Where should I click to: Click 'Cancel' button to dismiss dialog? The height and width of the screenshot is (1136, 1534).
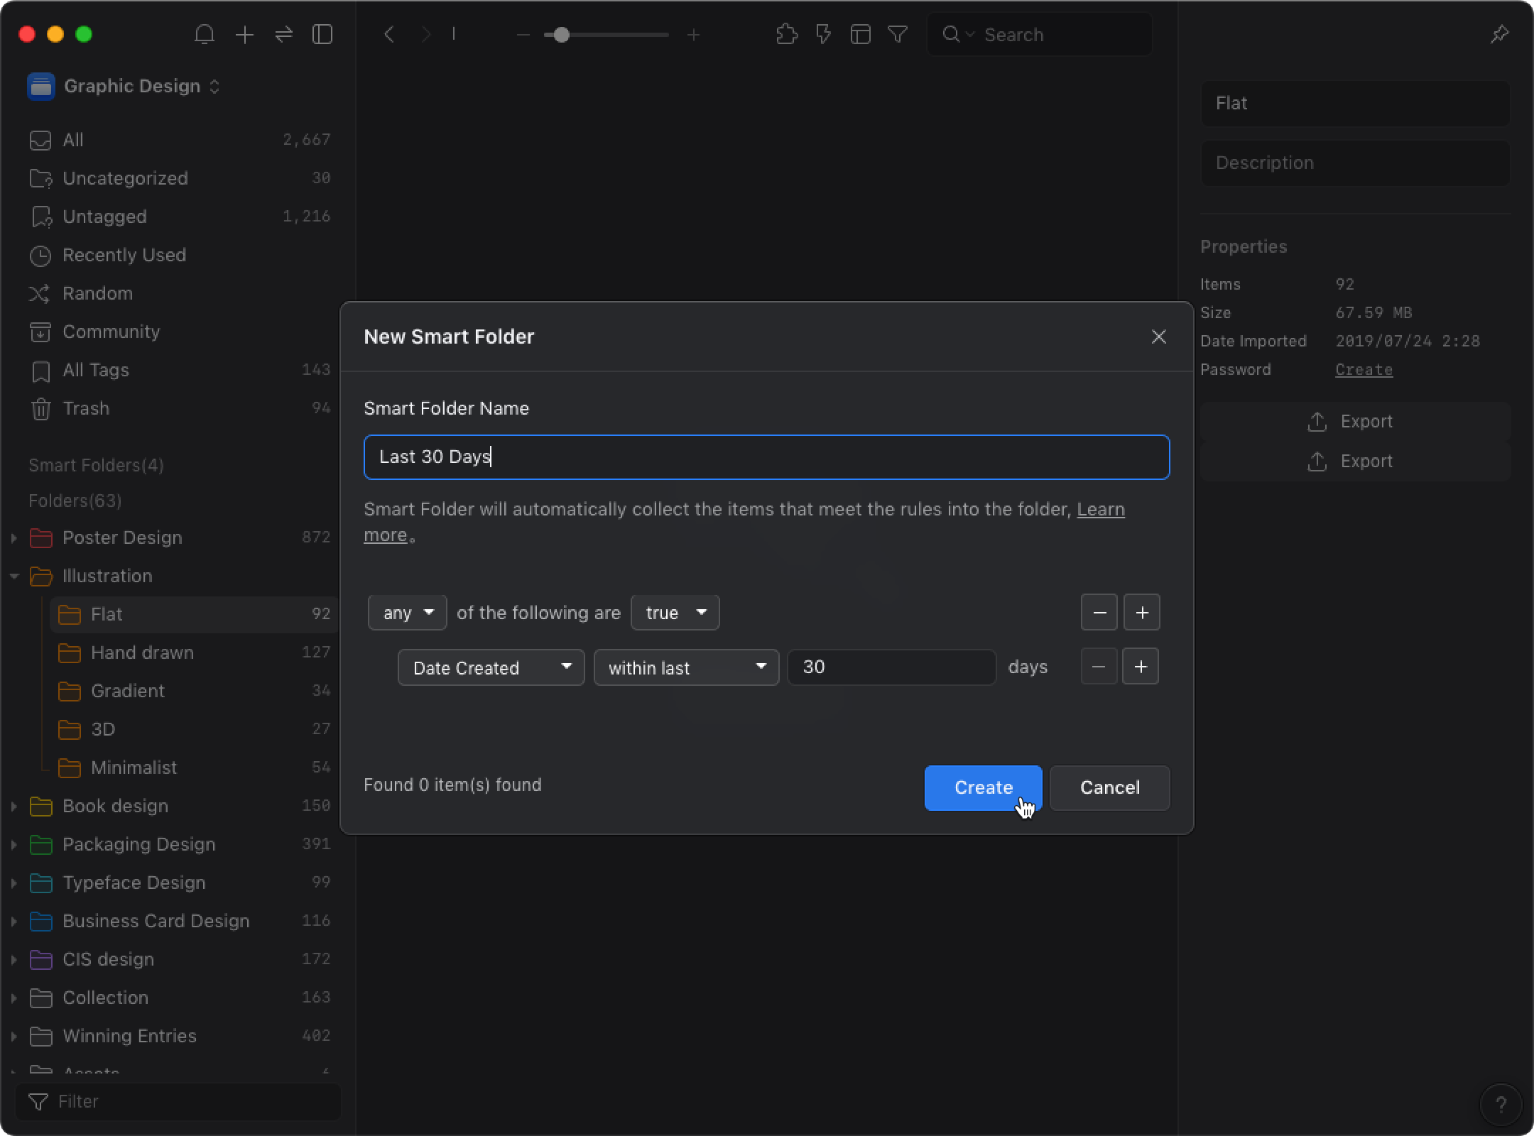point(1109,787)
